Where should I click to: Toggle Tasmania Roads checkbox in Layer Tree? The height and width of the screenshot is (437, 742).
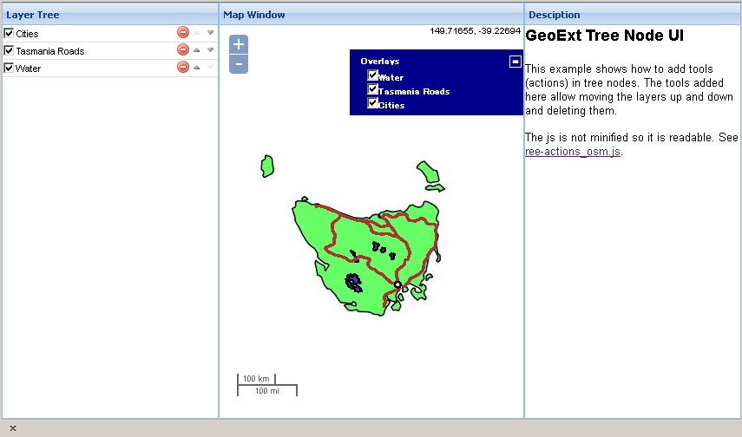pyautogui.click(x=10, y=50)
